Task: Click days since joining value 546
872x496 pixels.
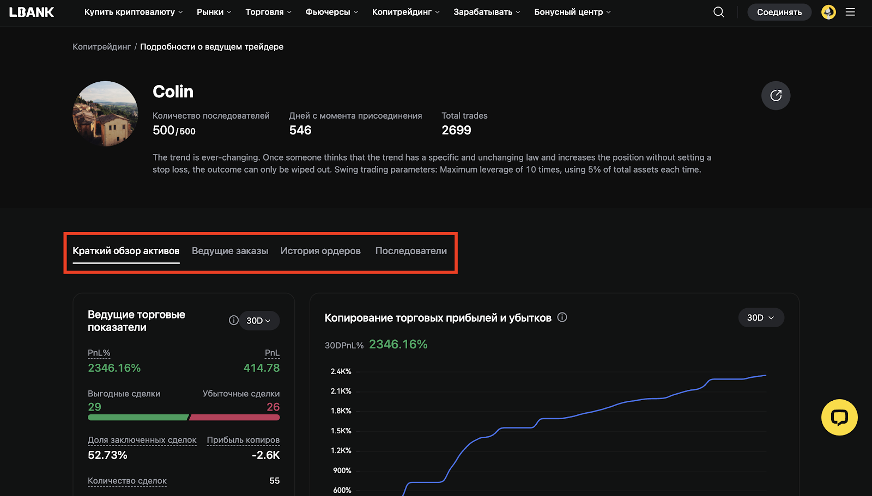Action: coord(300,131)
